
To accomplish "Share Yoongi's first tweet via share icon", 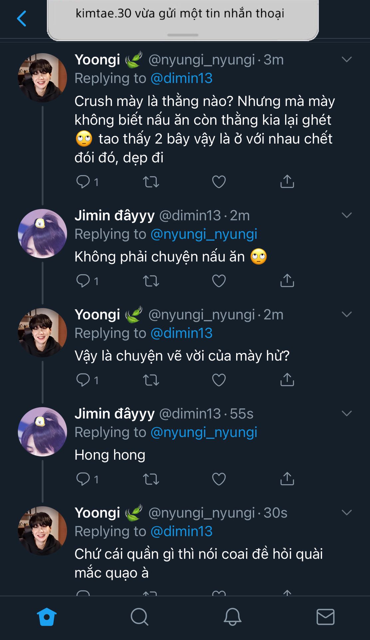I will [287, 182].
